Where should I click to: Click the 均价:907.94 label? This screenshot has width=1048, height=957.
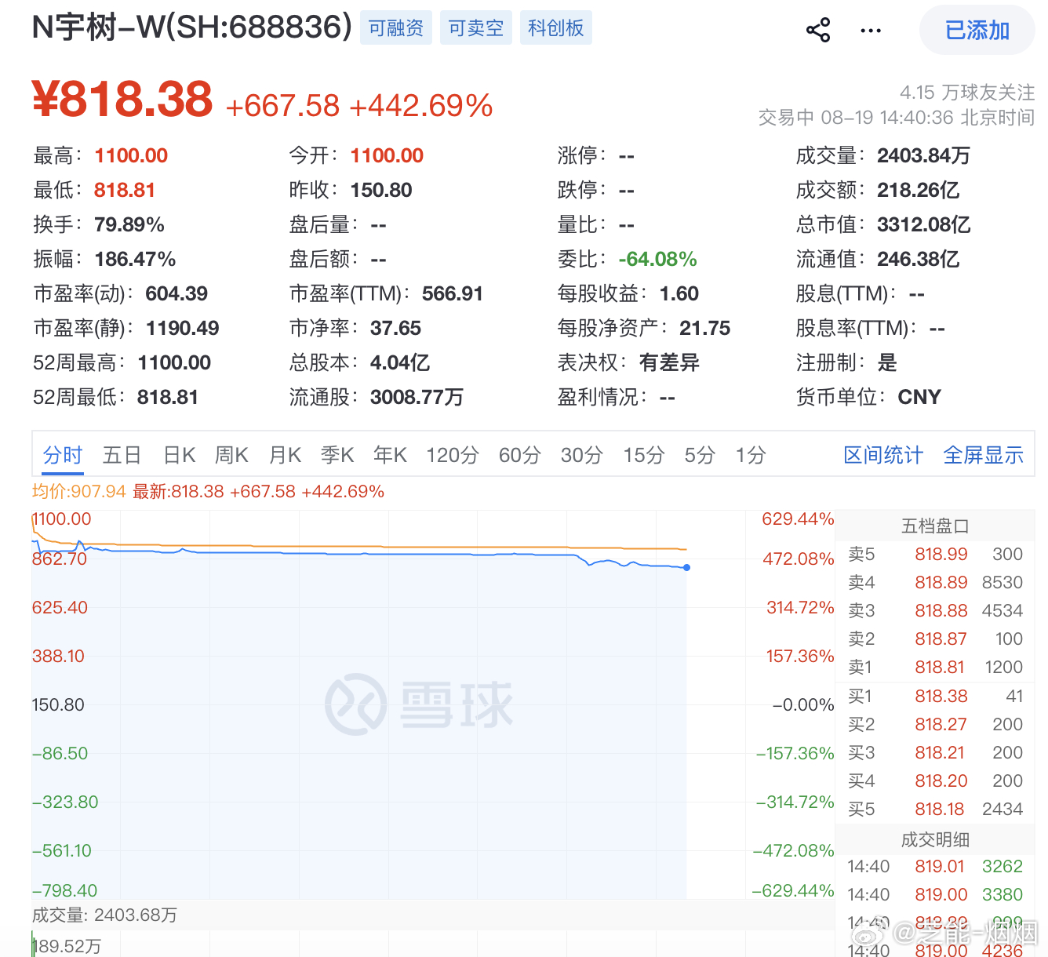[x=79, y=491]
